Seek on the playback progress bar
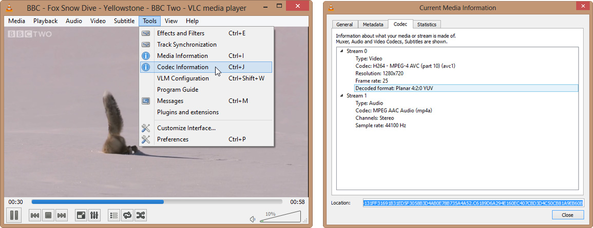 coord(157,202)
